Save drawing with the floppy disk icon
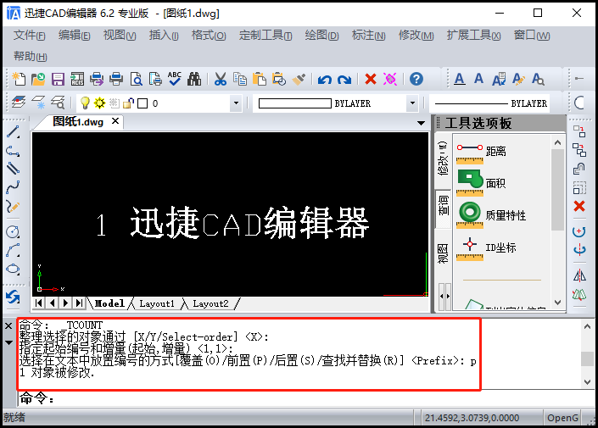 (x=58, y=79)
